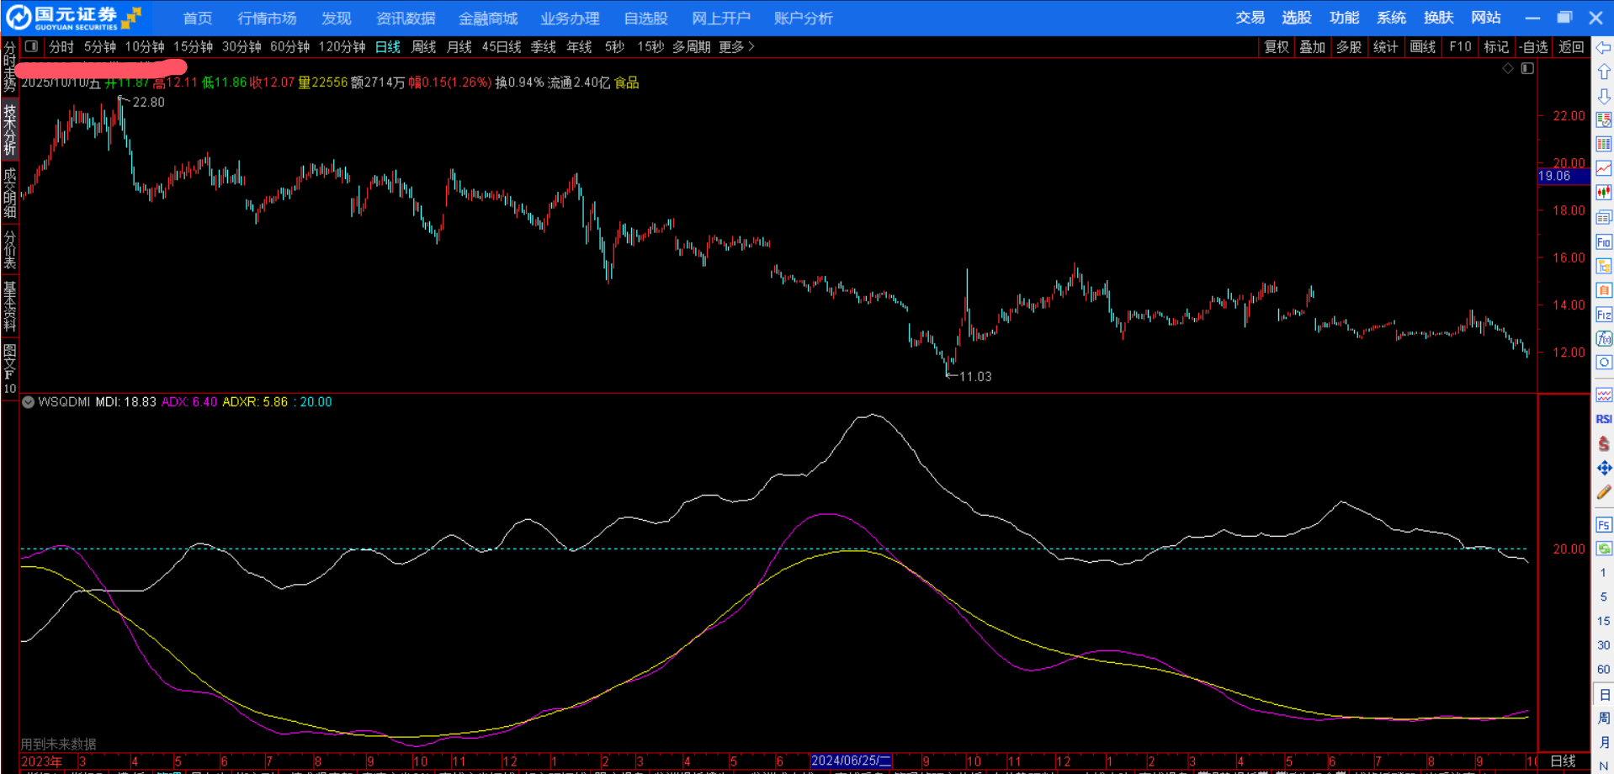Expand the WSQDMI indicator dropdown arrow
Viewport: 1614px width, 774px height.
[29, 402]
